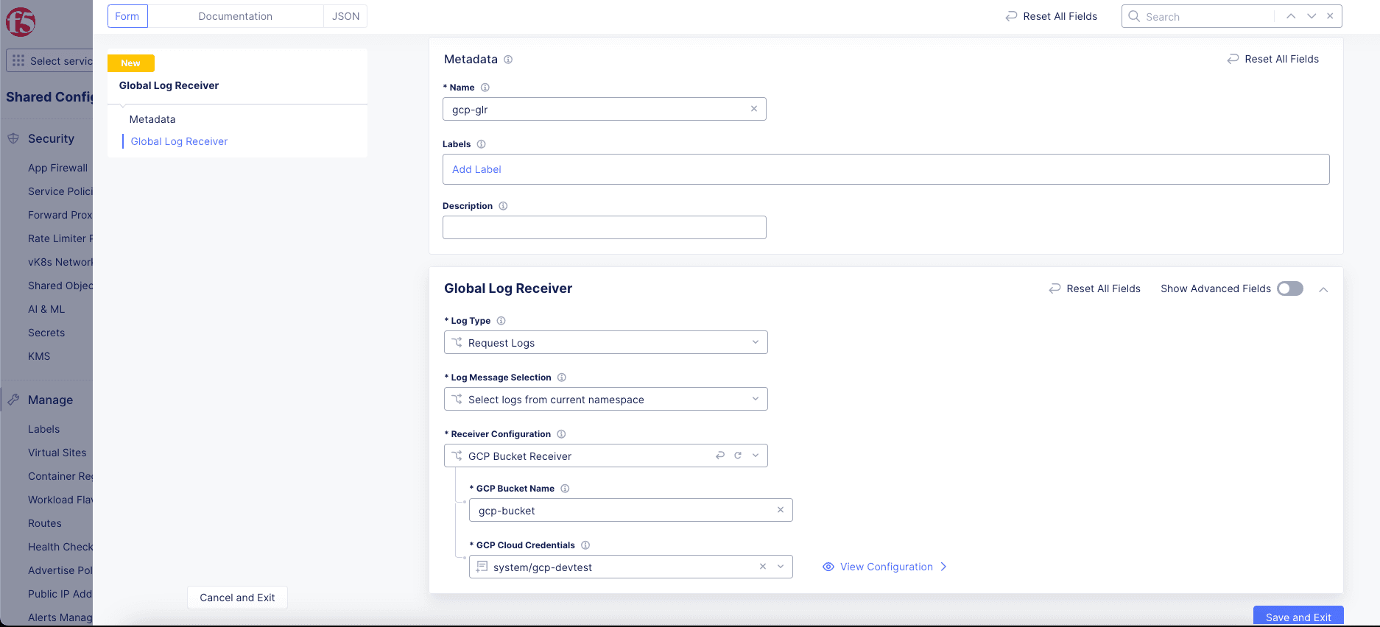The width and height of the screenshot is (1380, 627).
Task: Open the Log Type dropdown
Action: tap(605, 342)
